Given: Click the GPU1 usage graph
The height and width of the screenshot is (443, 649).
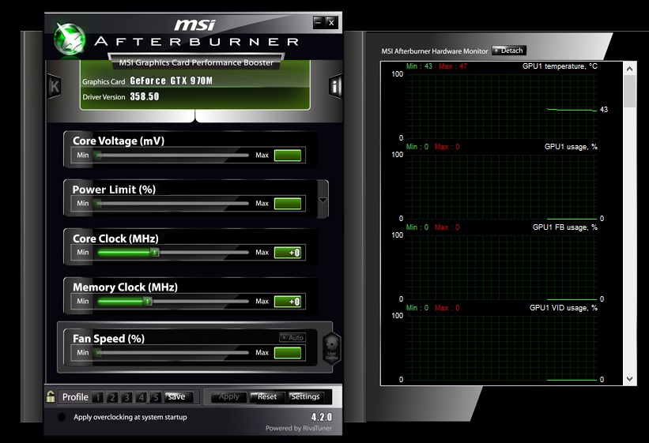Looking at the screenshot, I should [501, 186].
